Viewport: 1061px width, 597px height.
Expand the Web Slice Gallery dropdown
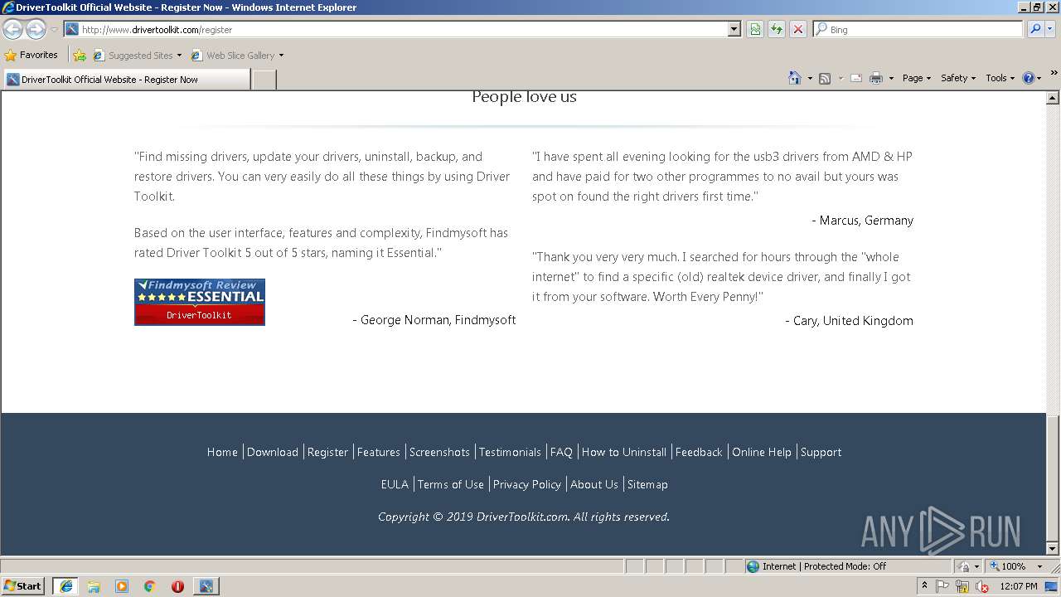pyautogui.click(x=281, y=56)
